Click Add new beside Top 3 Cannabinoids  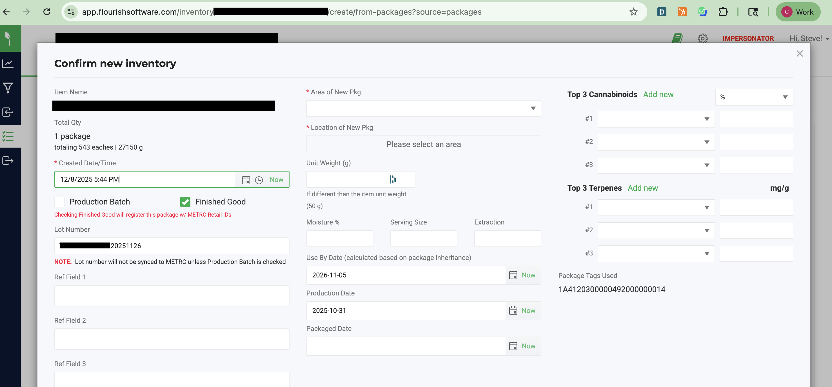[658, 94]
